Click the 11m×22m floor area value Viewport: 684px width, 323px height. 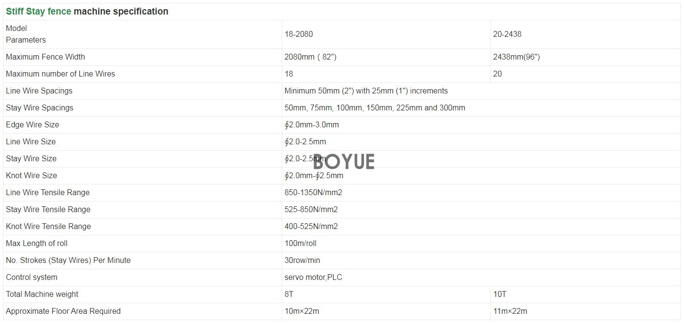tap(510, 311)
